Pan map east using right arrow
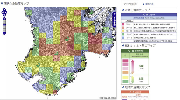Viewport: 180px width, 100px height. click(x=6, y=12)
